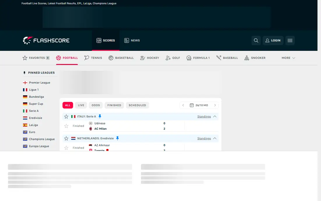Select the Tennis sport tab
This screenshot has height=201, width=321.
[93, 58]
